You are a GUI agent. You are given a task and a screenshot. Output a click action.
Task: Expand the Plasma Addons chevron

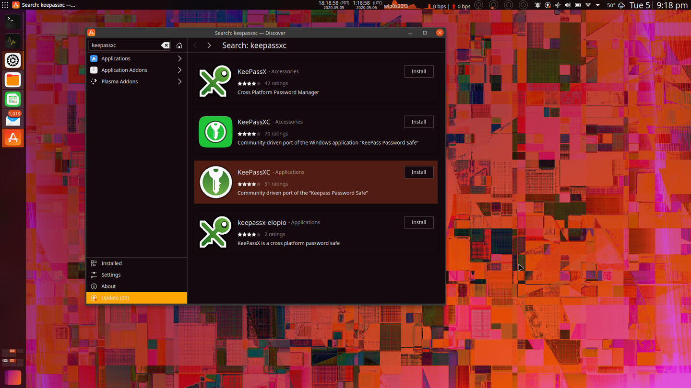click(x=179, y=81)
